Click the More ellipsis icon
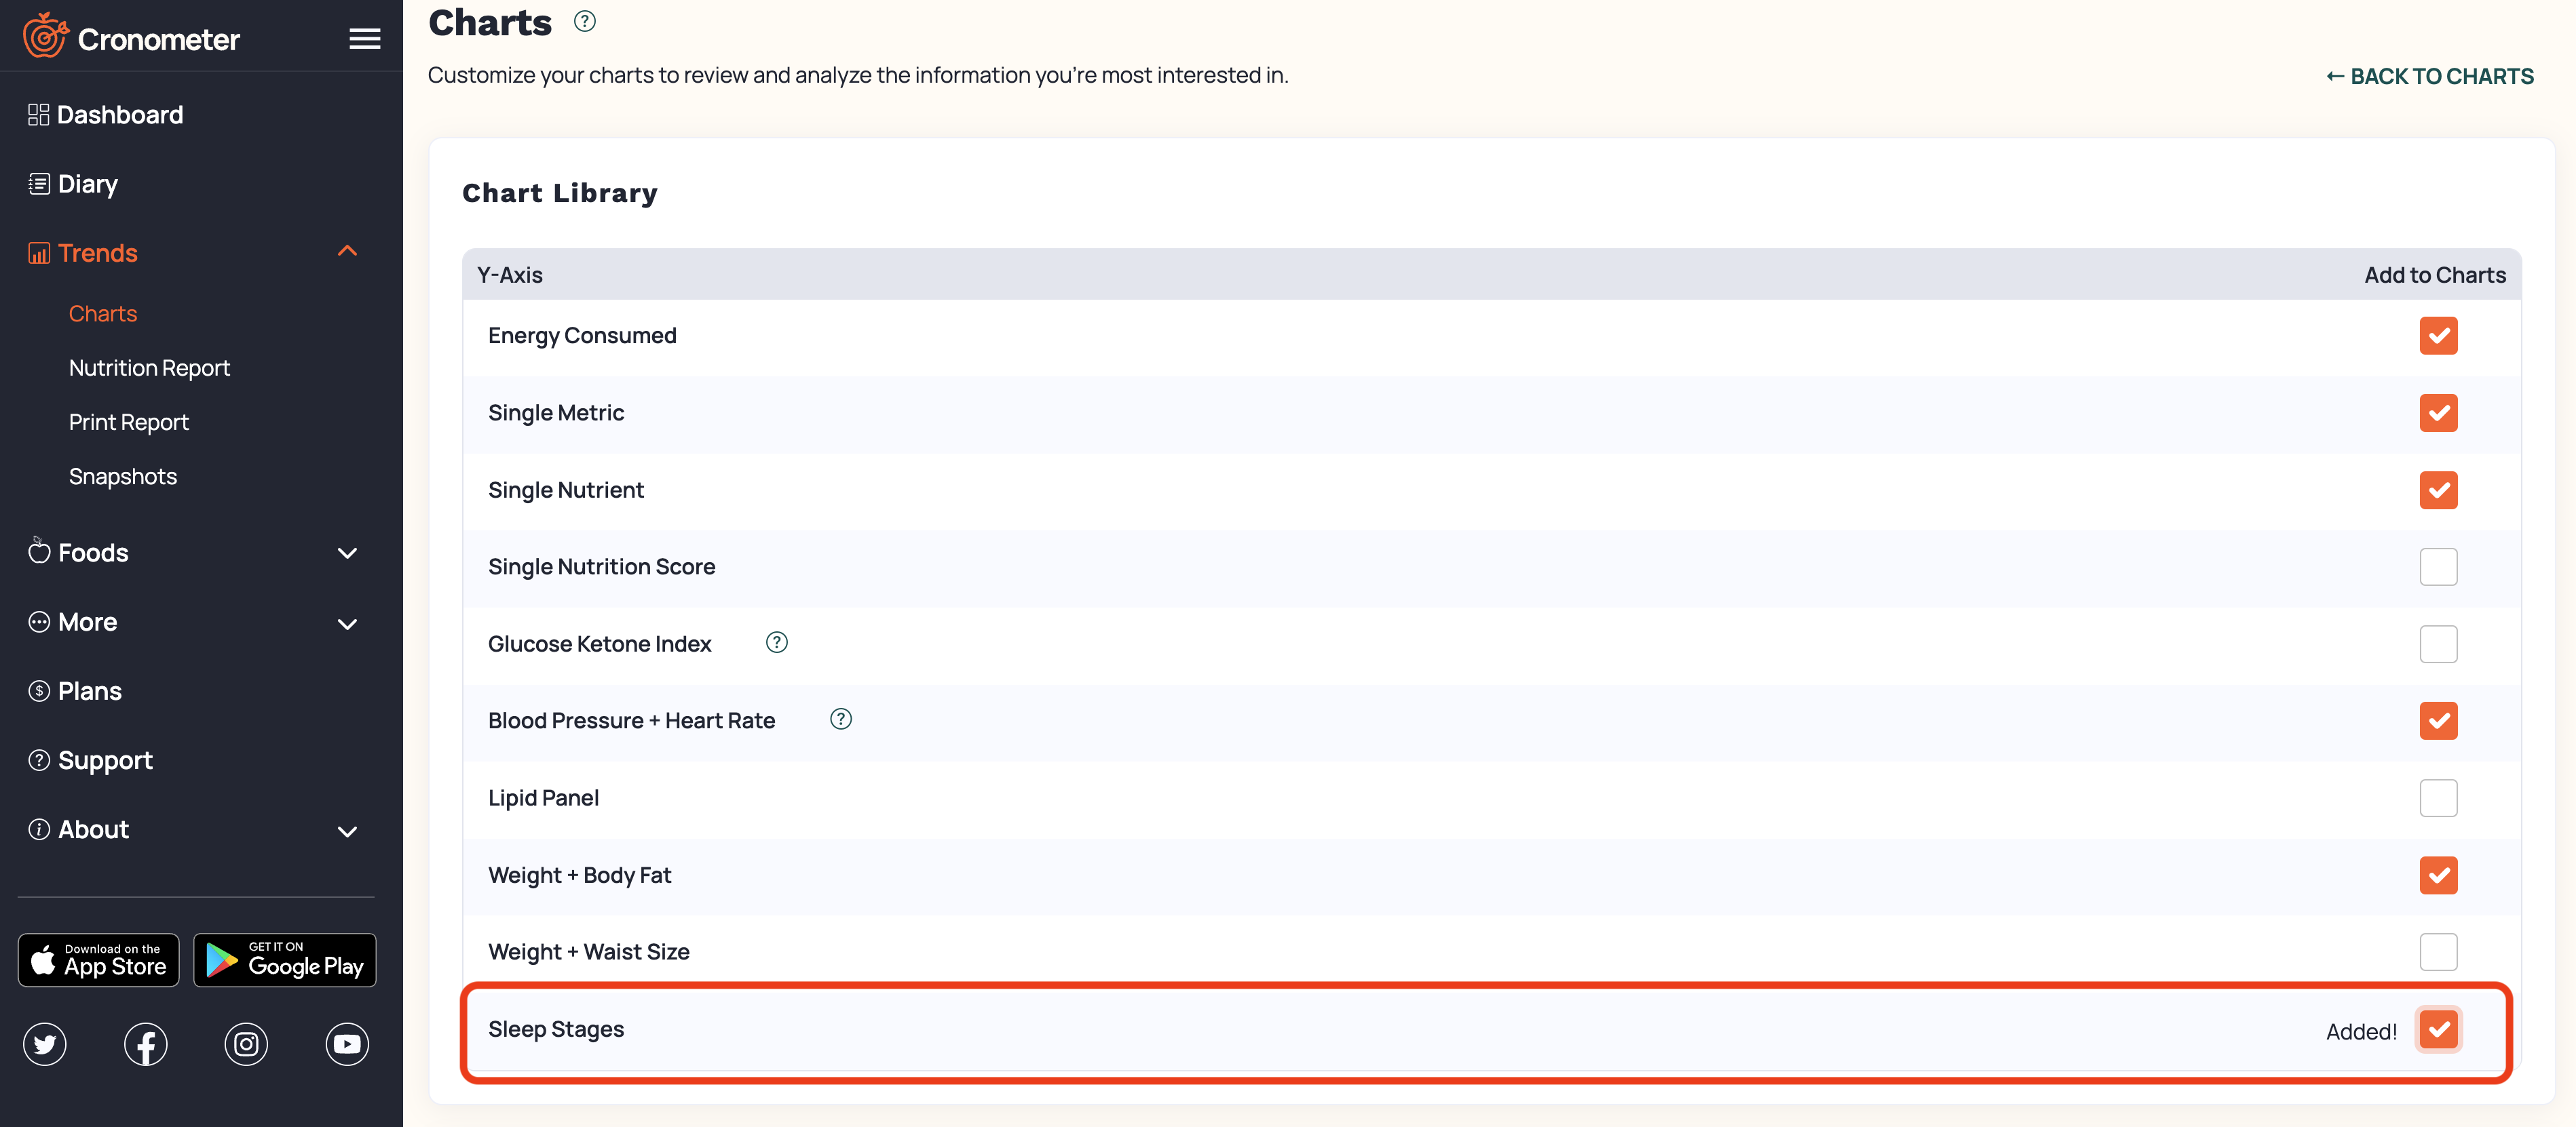 point(38,621)
